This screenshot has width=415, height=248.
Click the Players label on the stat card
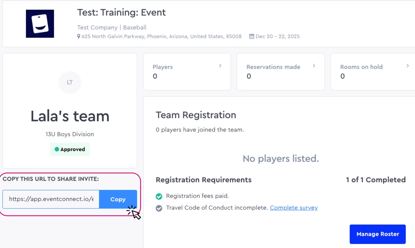point(163,67)
